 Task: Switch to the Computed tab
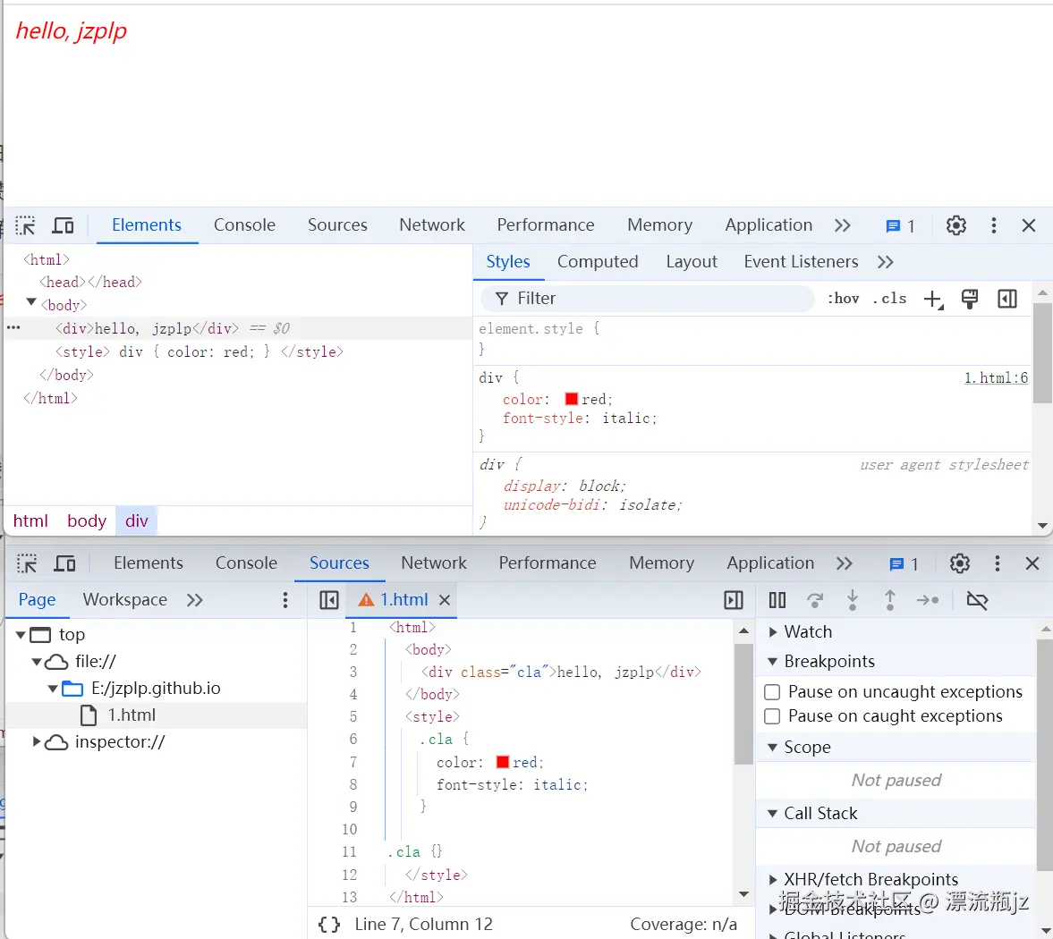pos(598,261)
